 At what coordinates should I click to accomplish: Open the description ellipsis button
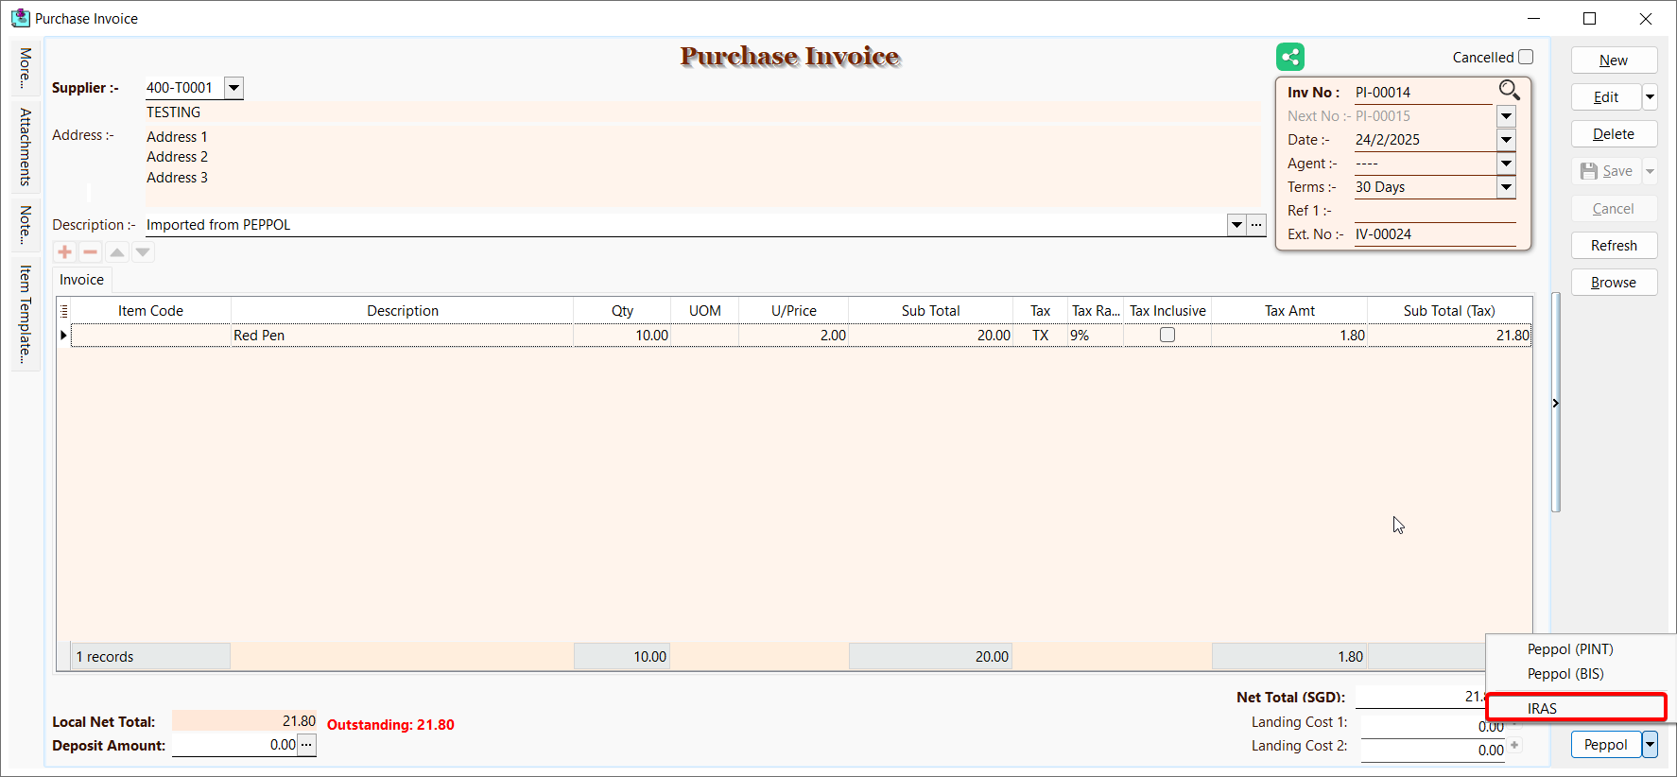tap(1256, 225)
